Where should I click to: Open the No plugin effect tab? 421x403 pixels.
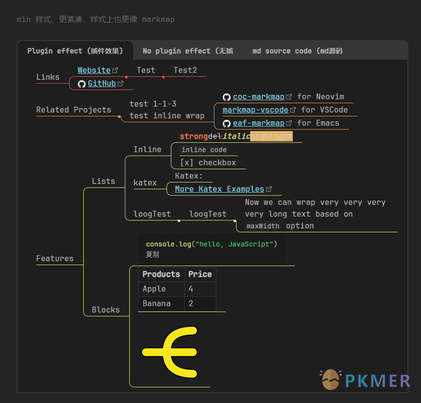[187, 51]
